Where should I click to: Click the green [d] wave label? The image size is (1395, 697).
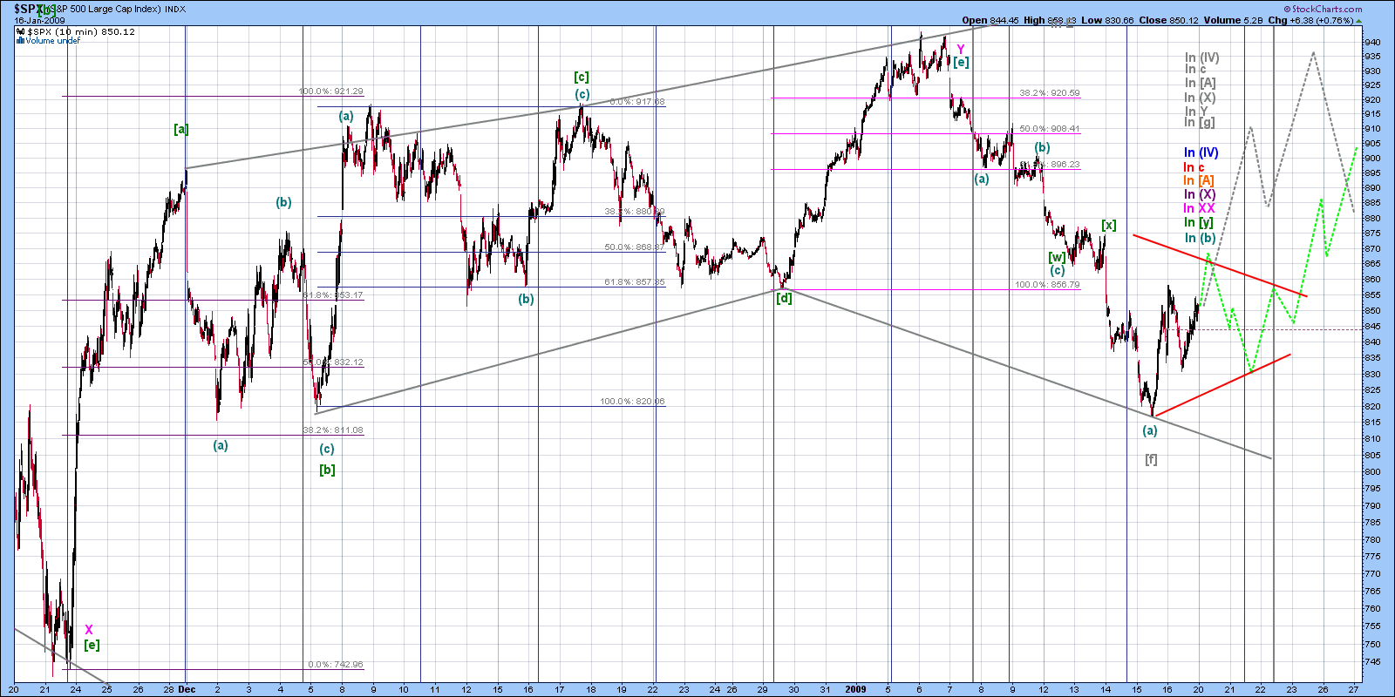pos(785,298)
